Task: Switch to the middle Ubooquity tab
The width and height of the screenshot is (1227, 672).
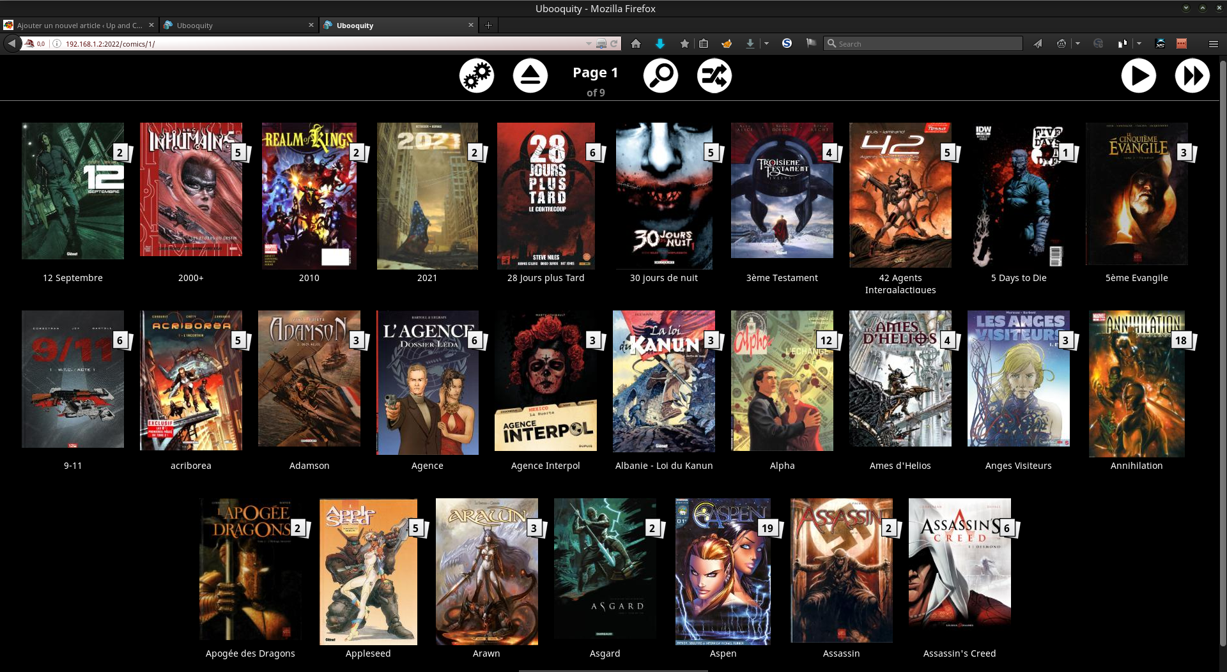Action: coord(239,26)
